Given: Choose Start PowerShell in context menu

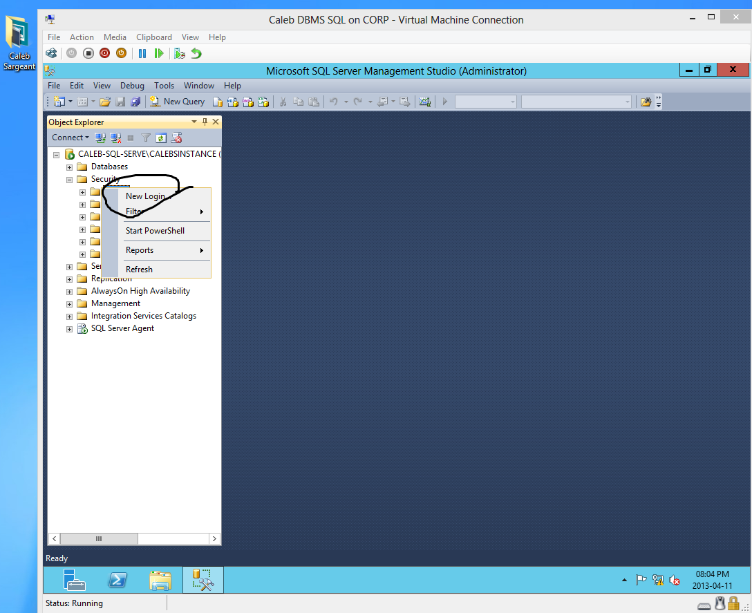Looking at the screenshot, I should [156, 231].
